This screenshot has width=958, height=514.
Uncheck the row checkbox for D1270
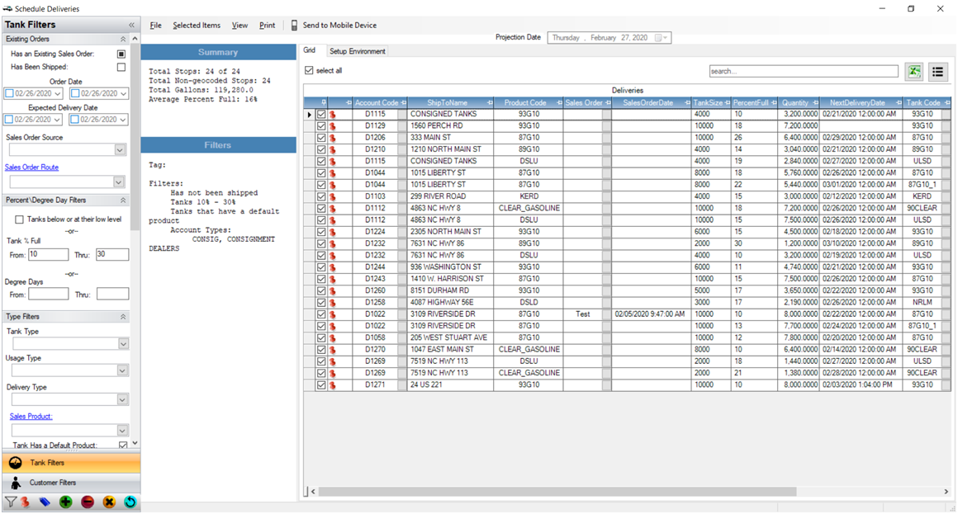tap(321, 350)
